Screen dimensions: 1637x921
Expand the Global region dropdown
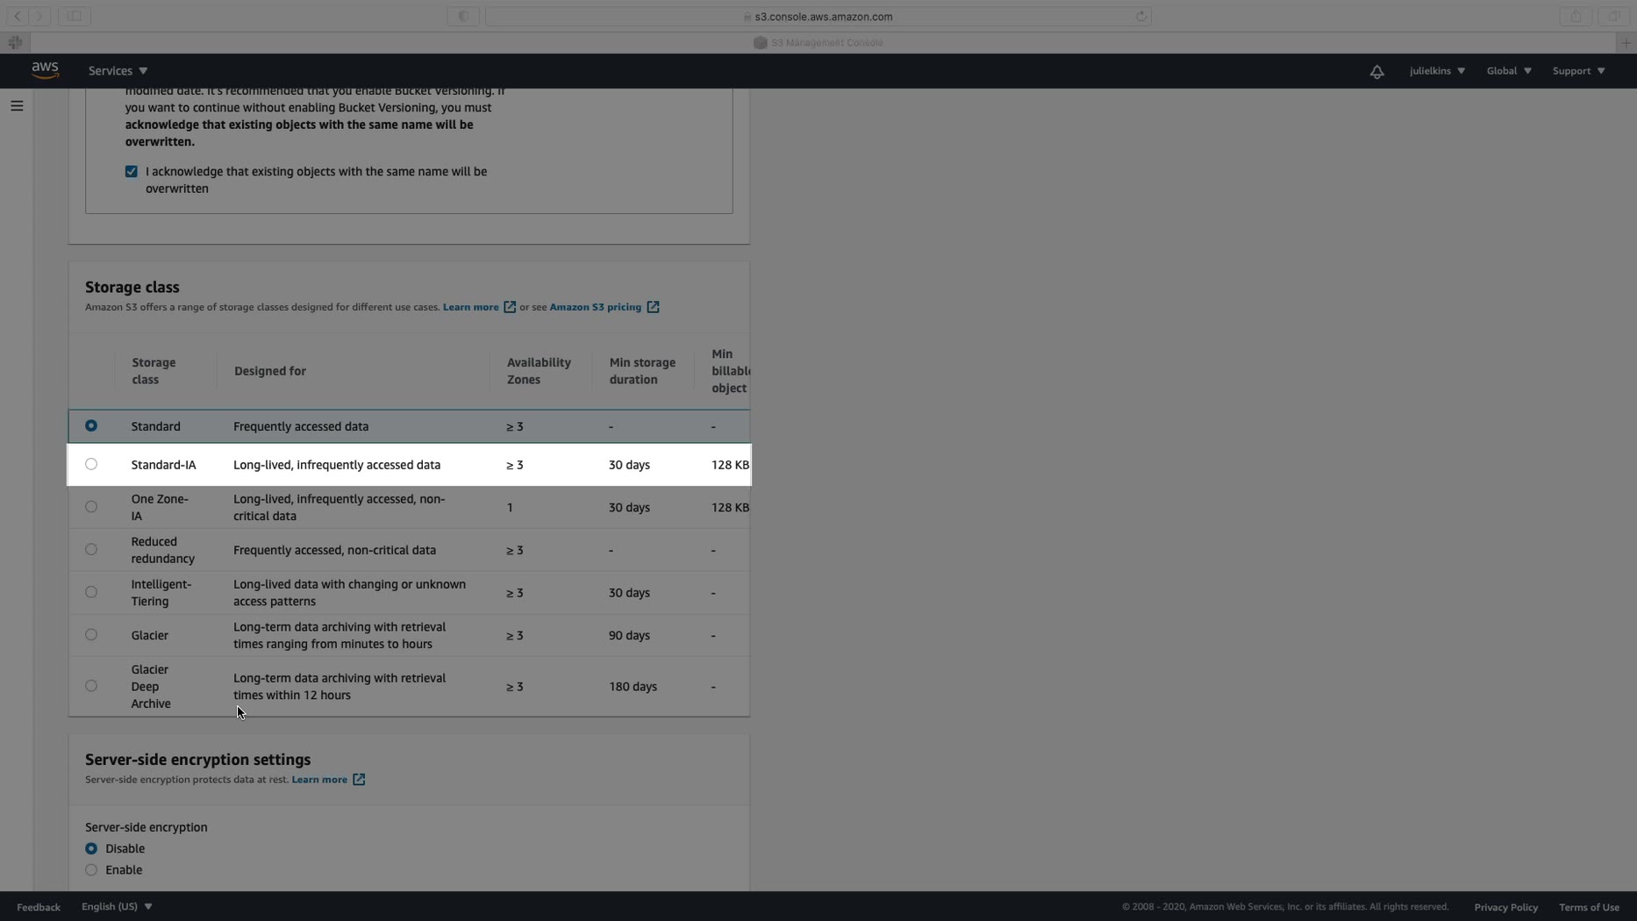pos(1509,71)
